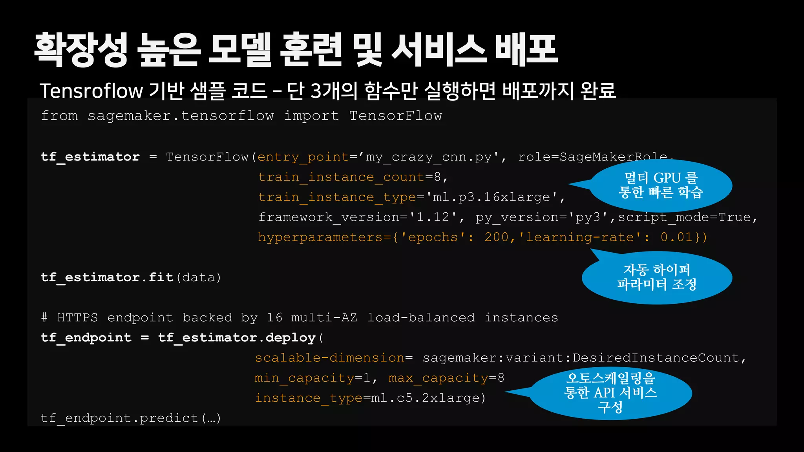Click 'max_capacity=8' text

tap(446, 378)
